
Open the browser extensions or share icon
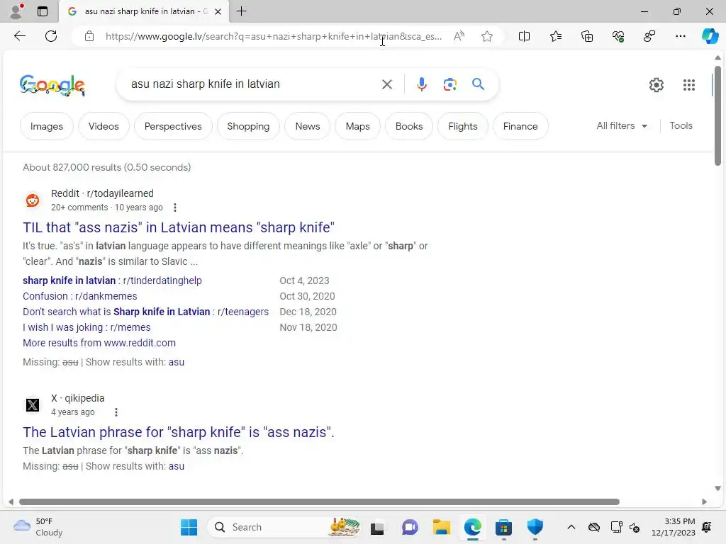click(x=649, y=36)
